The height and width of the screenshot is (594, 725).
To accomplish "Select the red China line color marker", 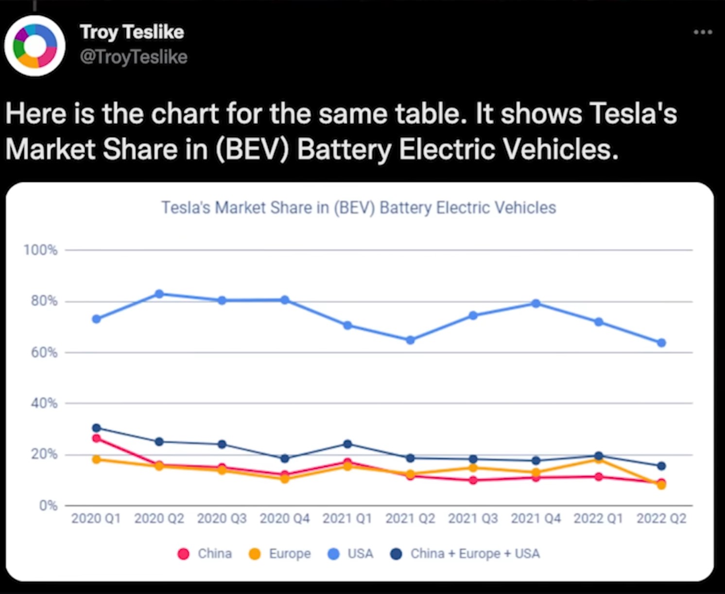I will pyautogui.click(x=183, y=553).
